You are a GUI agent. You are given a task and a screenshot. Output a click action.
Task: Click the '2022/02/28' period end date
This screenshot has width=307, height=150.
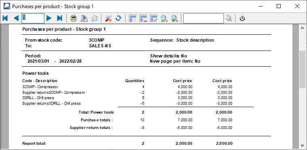pyautogui.click(x=70, y=61)
